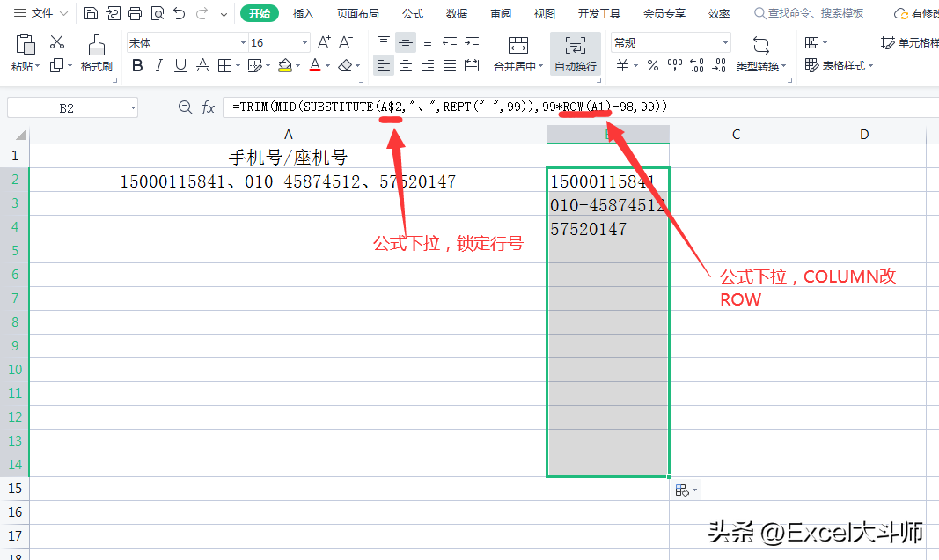Increase decimal places
Image resolution: width=939 pixels, height=560 pixels.
pos(697,66)
